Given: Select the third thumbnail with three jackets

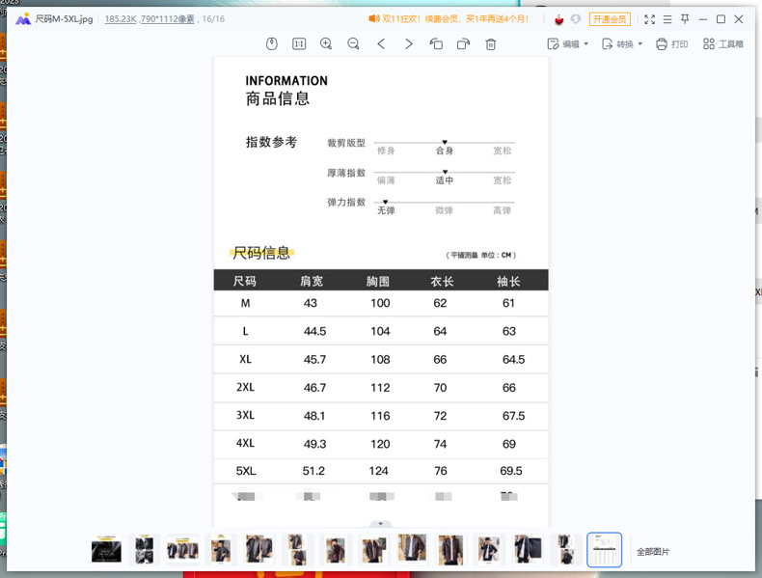Looking at the screenshot, I should [182, 550].
